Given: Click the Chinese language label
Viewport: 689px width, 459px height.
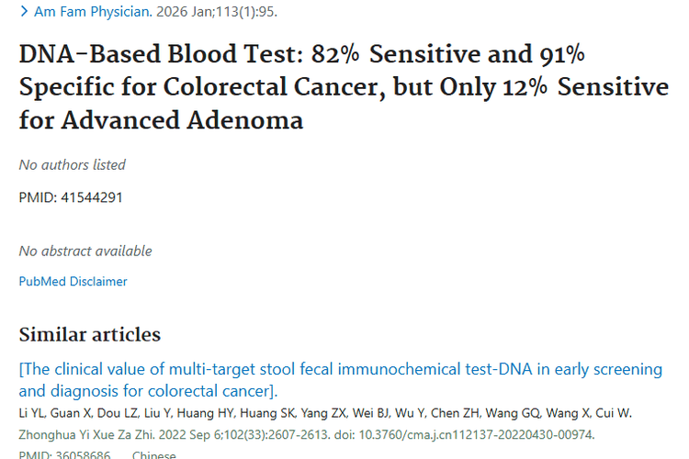Looking at the screenshot, I should coord(154,454).
